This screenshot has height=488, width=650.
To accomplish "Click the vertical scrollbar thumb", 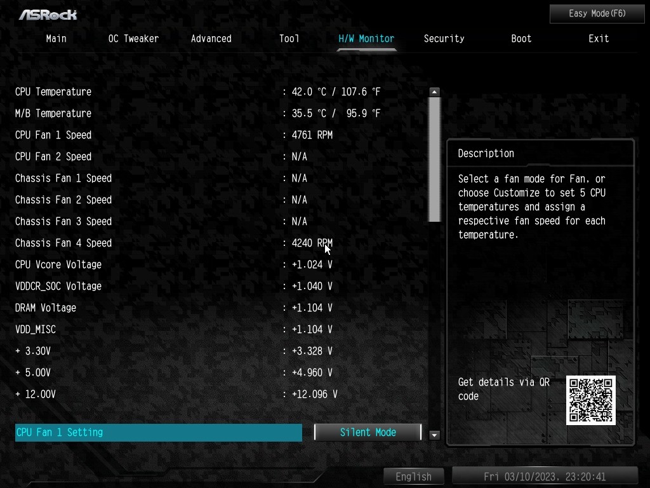I will (x=434, y=159).
